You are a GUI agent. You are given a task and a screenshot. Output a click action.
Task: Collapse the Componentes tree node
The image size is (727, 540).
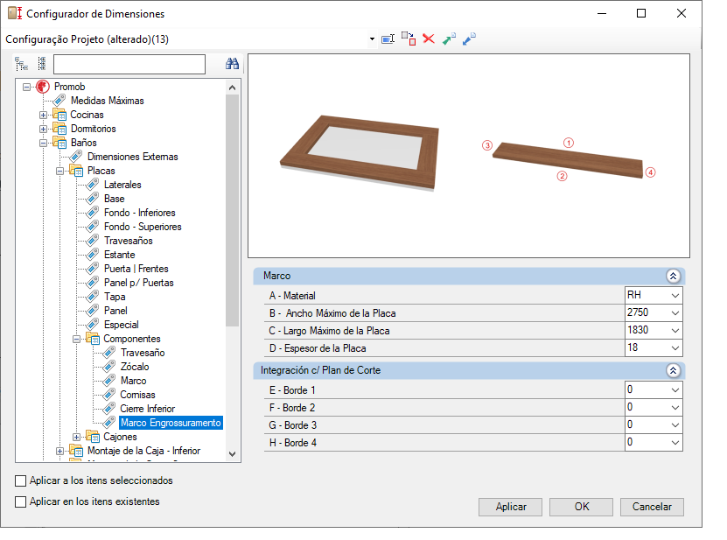(x=76, y=339)
